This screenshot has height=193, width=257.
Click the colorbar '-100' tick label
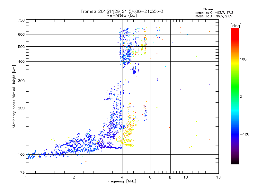click(x=244, y=134)
